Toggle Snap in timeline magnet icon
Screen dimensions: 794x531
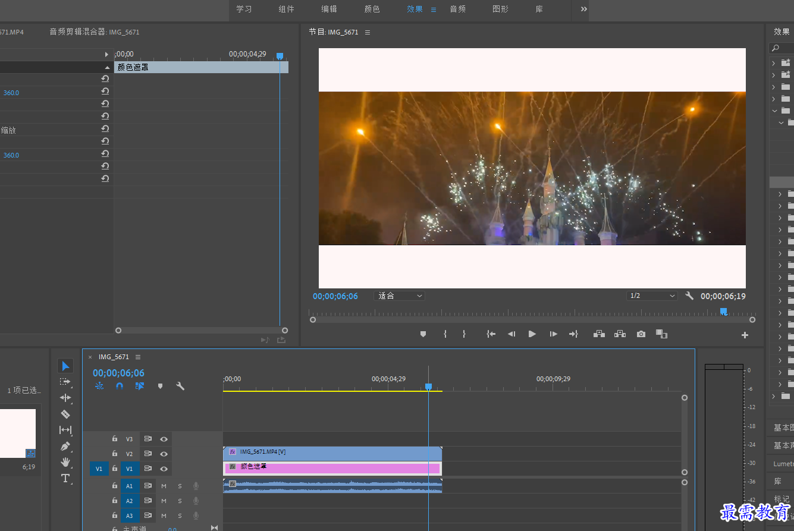pos(120,386)
